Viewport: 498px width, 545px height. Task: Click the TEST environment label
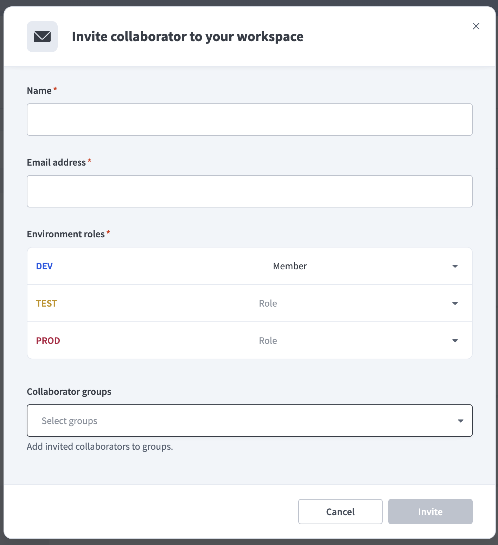pos(46,303)
